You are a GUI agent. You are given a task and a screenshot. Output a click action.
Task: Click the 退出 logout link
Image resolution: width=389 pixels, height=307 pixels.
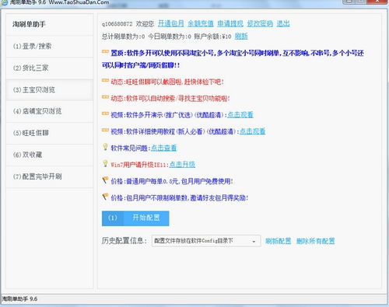283,23
